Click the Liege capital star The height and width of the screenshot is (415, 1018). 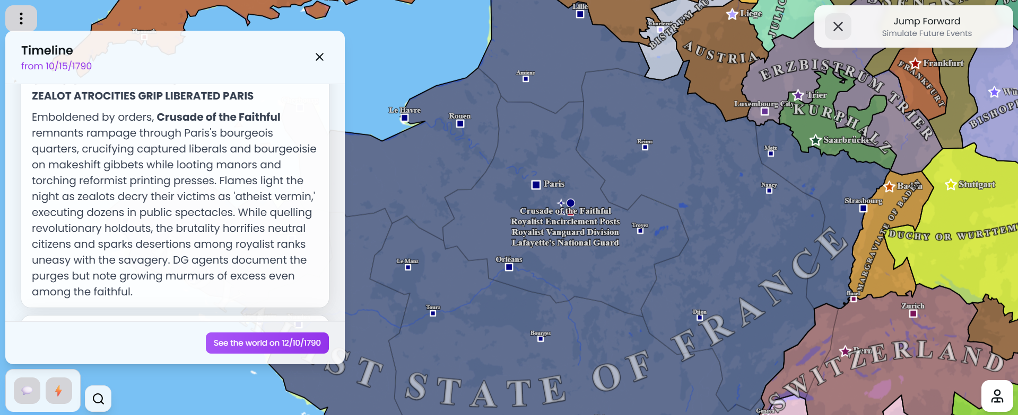(732, 14)
